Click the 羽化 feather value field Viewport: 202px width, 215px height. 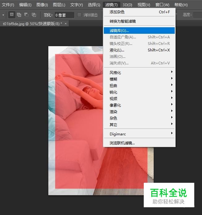tap(64, 15)
